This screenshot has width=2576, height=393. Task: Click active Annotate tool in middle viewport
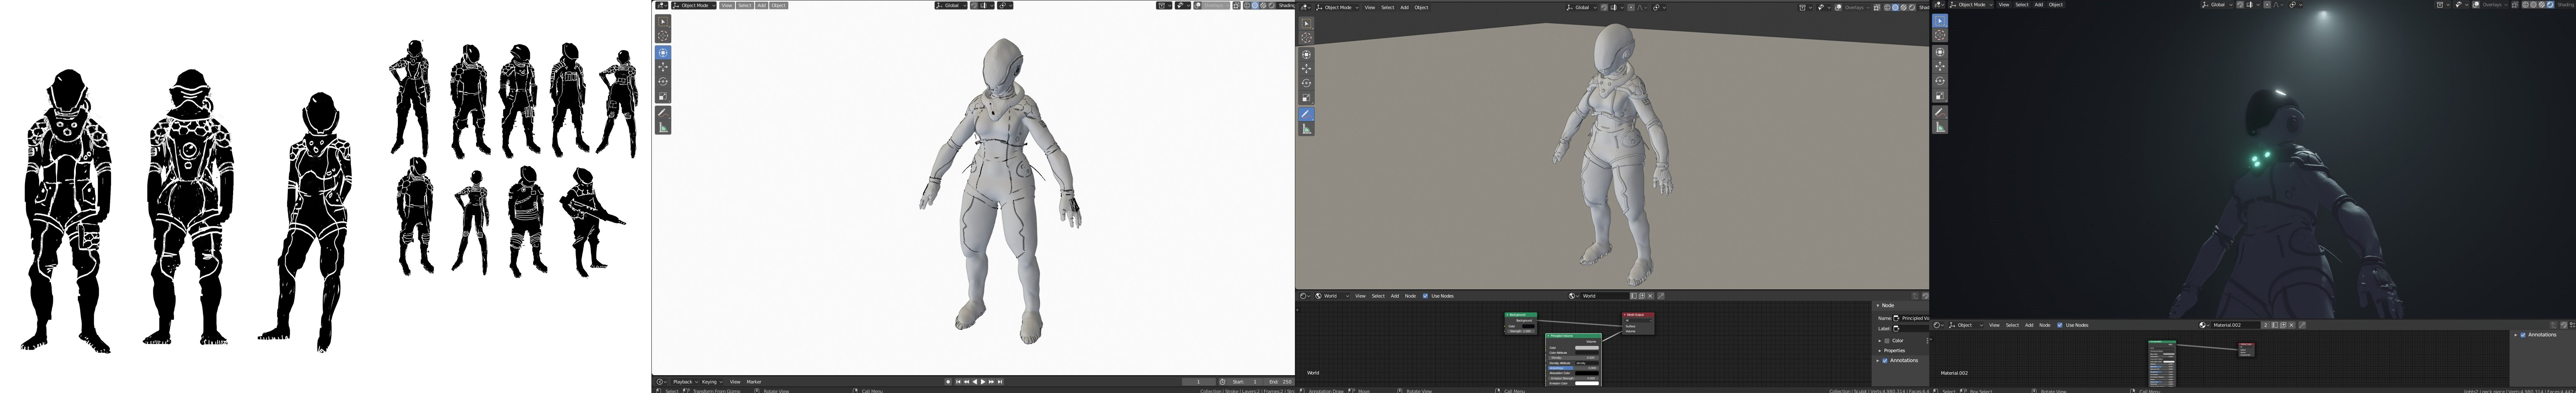pyautogui.click(x=1306, y=114)
